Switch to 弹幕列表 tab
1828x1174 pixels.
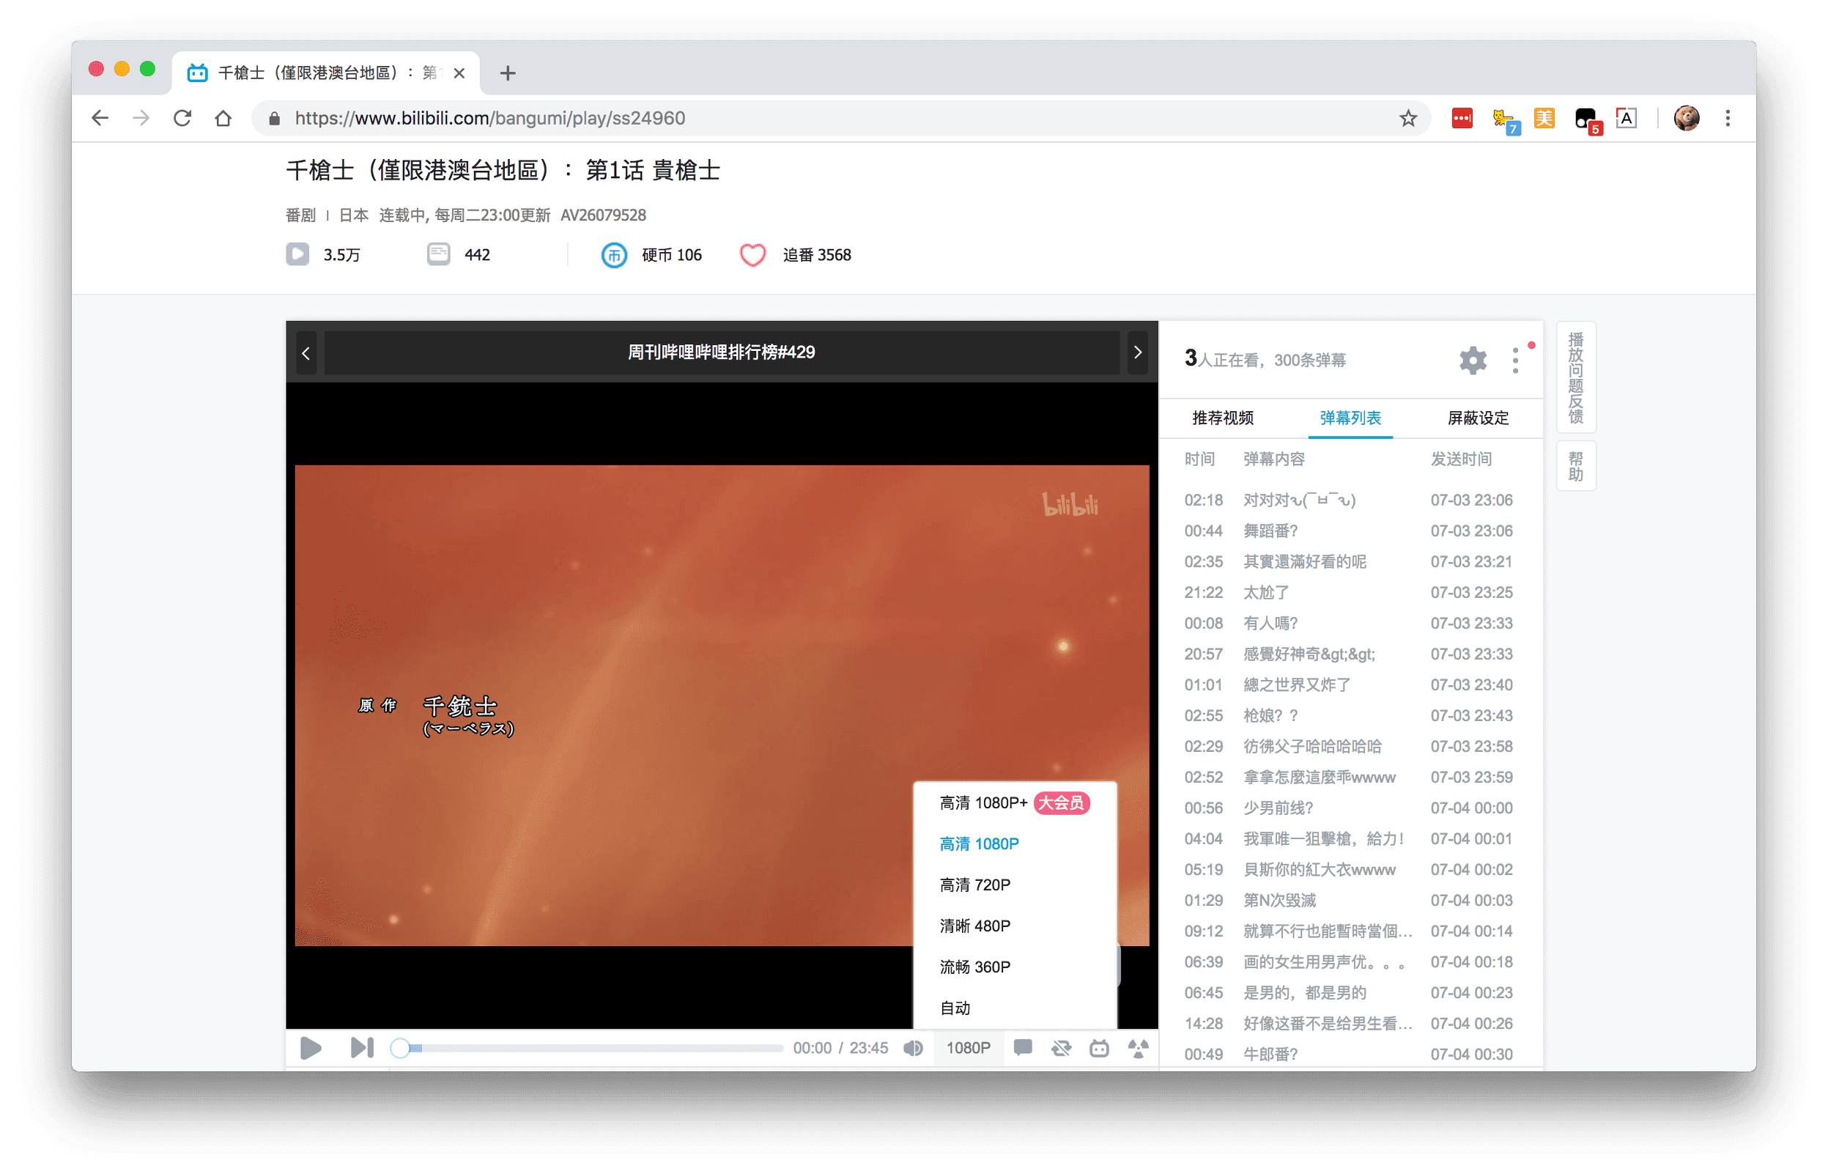point(1350,418)
